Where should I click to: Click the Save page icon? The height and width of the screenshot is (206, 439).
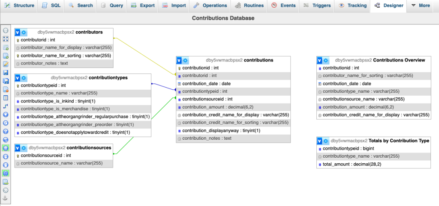[5, 73]
